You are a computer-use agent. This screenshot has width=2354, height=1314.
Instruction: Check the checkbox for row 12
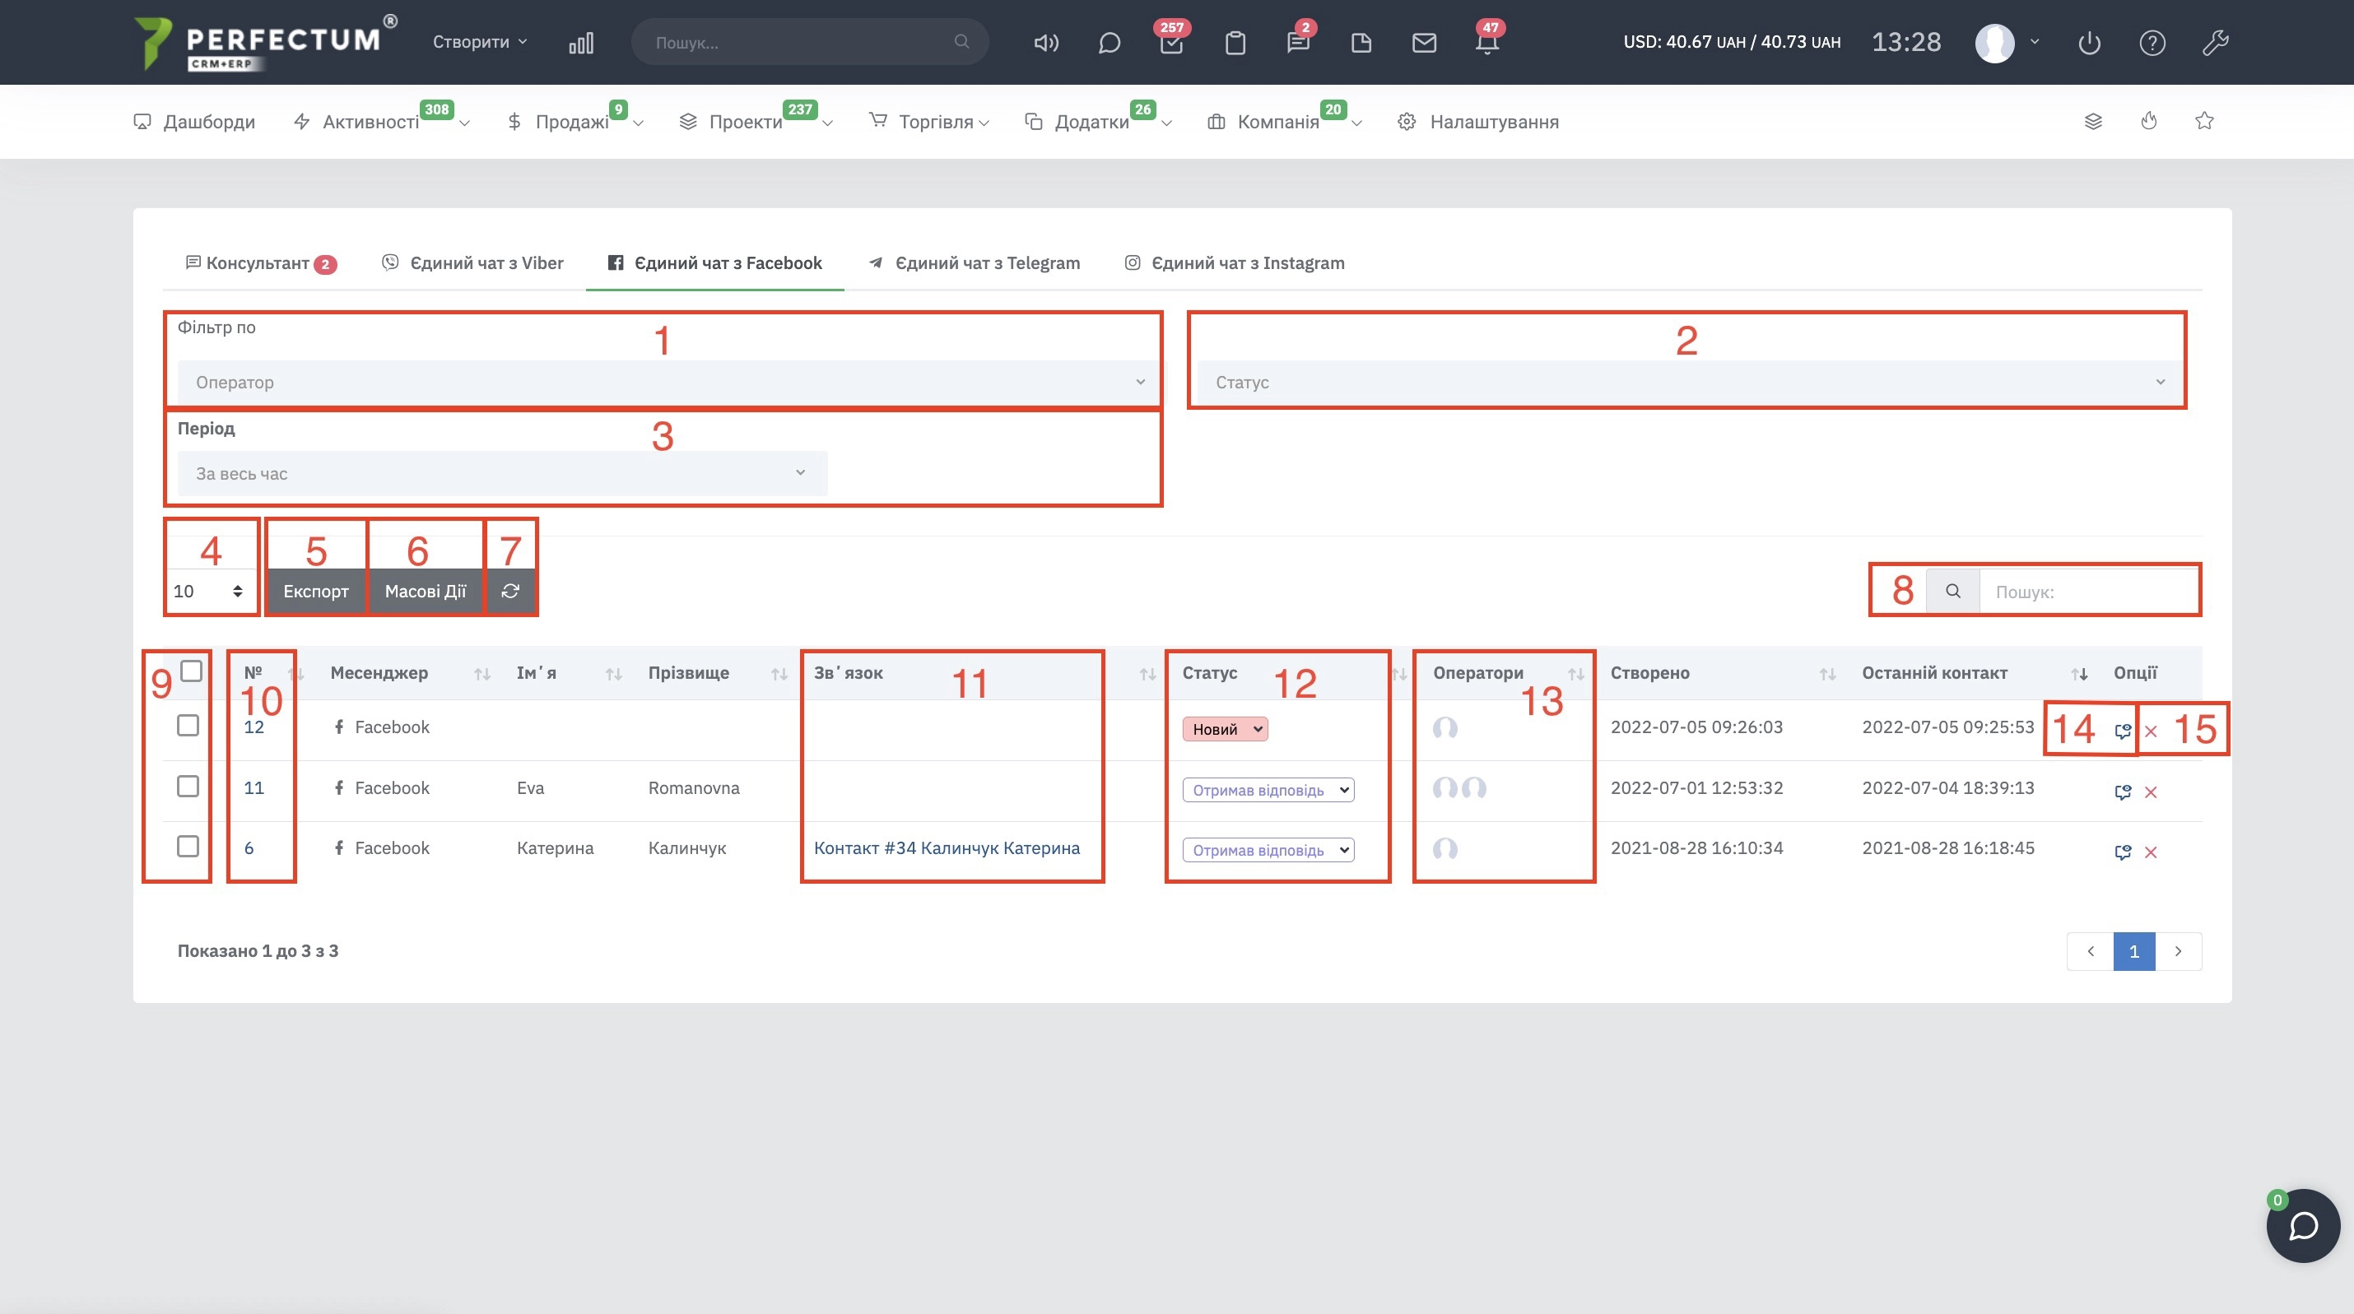tap(188, 726)
